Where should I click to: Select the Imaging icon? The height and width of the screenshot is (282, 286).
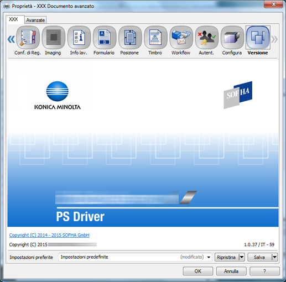54,38
